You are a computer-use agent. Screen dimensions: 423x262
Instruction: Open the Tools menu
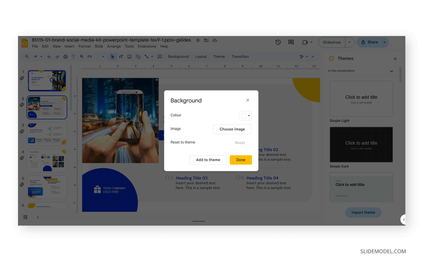(129, 46)
